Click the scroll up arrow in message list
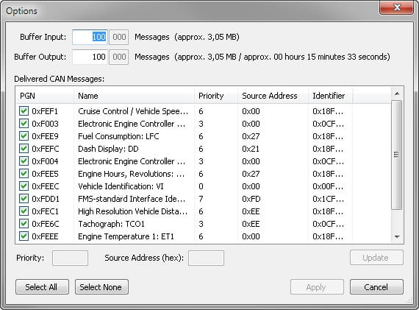The width and height of the screenshot is (419, 310). (397, 94)
